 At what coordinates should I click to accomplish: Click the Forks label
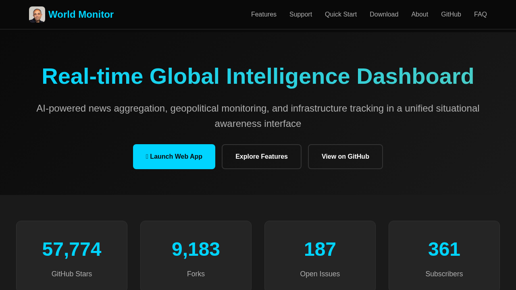coord(196,274)
